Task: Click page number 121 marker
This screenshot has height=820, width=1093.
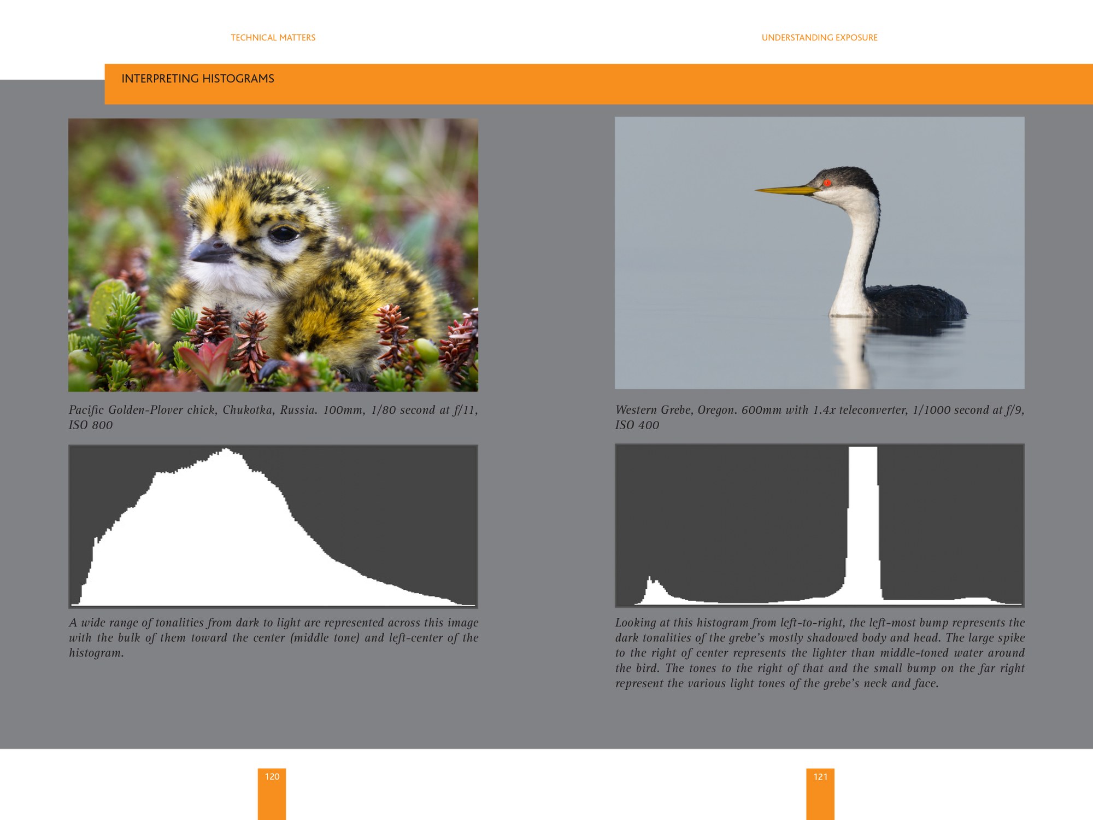Action: 820,777
